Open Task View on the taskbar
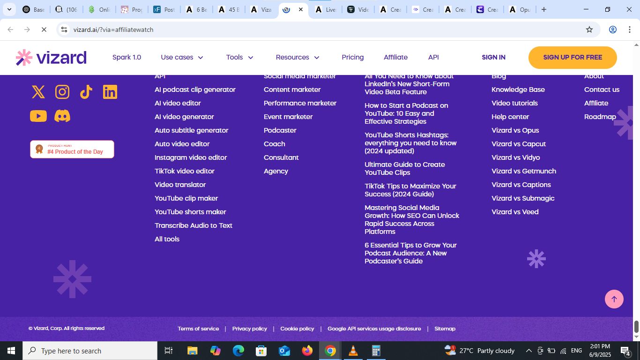Viewport: 640px width, 360px height. pos(169,351)
